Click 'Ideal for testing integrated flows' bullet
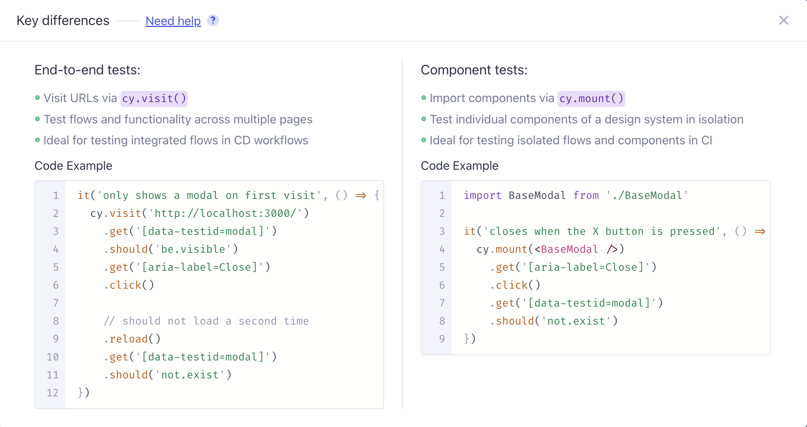Screen dimensions: 807x427 click(x=176, y=140)
